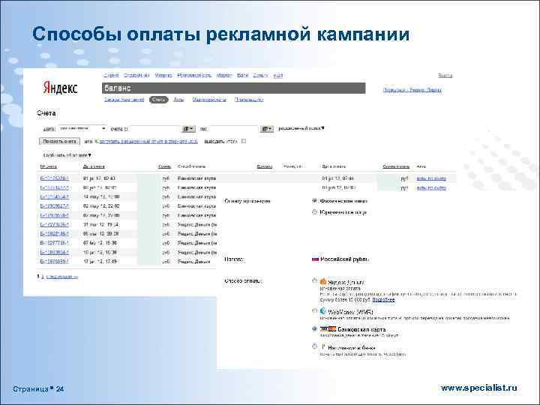This screenshot has height=405, width=540.
Task: Open the calendar picker after the счета с field
Action: click(188, 129)
